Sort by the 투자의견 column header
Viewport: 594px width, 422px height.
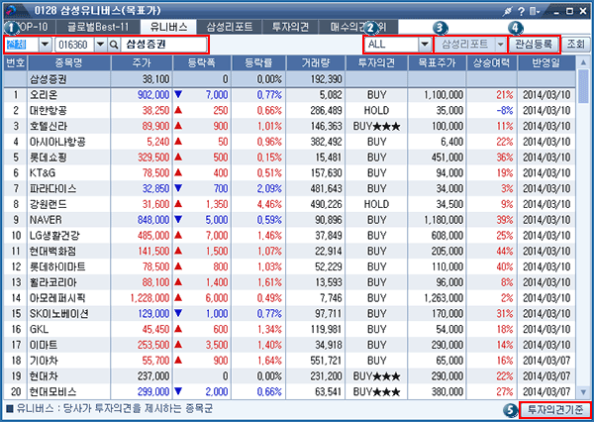(x=376, y=63)
